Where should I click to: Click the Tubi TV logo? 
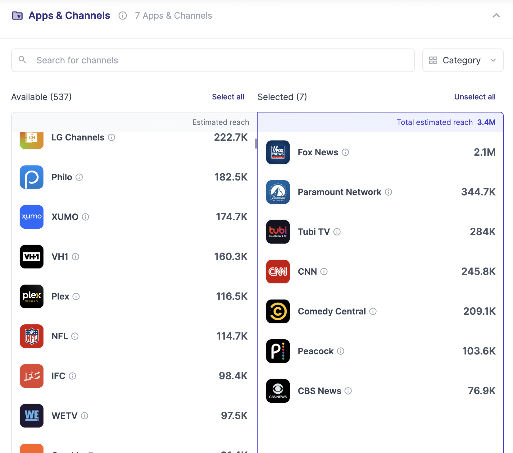click(278, 232)
